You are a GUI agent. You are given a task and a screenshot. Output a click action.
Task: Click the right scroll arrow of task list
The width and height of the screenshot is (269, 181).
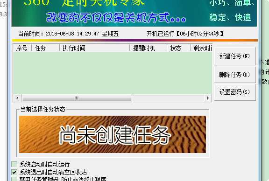point(208,98)
